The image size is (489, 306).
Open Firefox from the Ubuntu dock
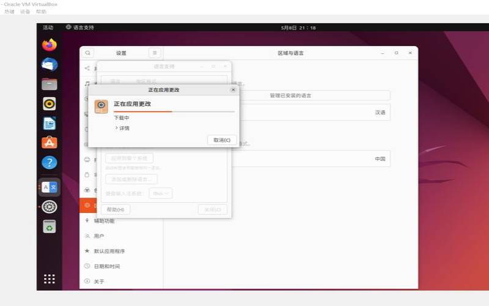pyautogui.click(x=50, y=45)
